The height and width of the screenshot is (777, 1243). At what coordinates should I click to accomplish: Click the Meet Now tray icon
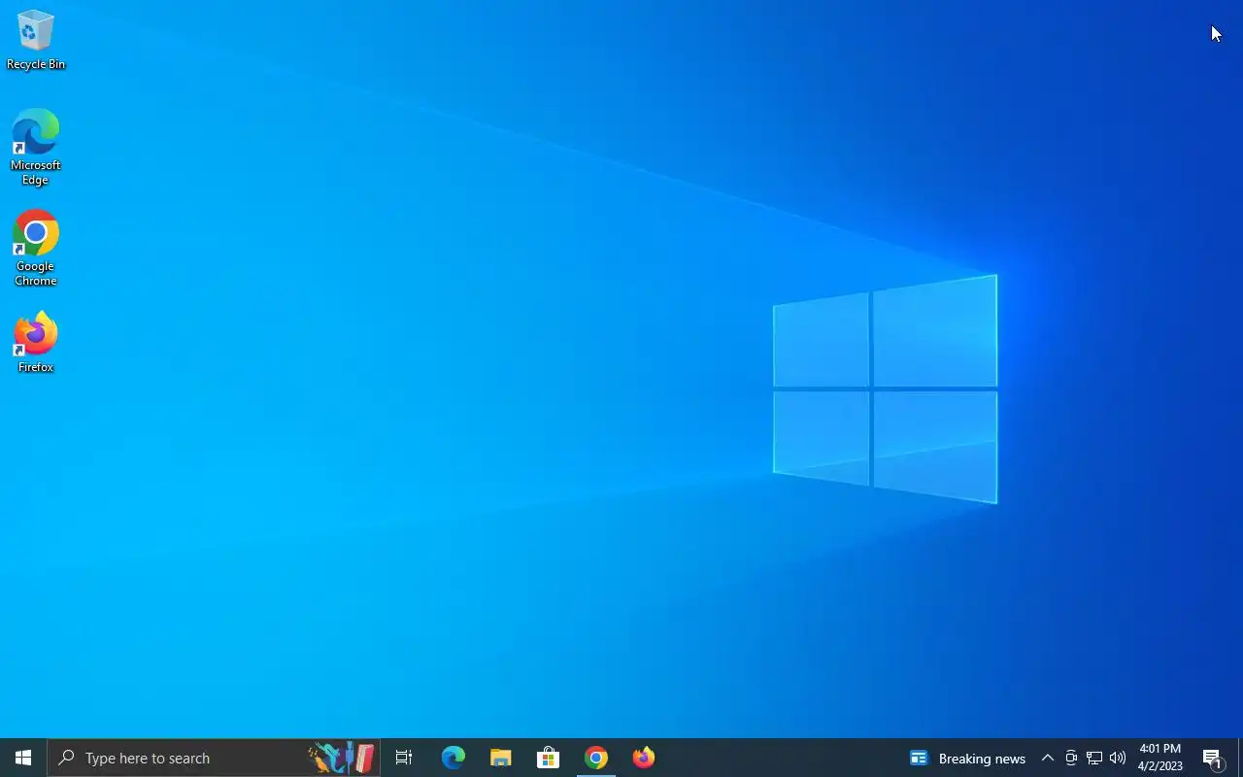[x=1071, y=759]
